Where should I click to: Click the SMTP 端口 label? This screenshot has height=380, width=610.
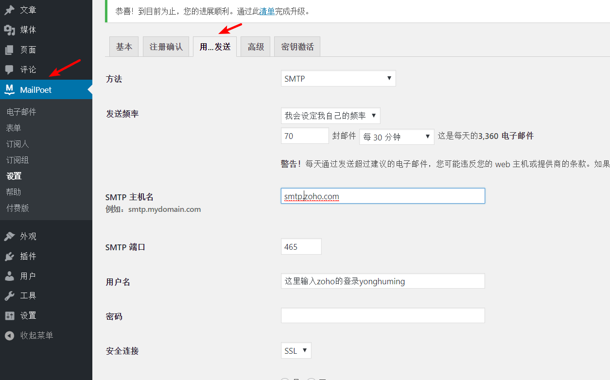click(x=125, y=247)
